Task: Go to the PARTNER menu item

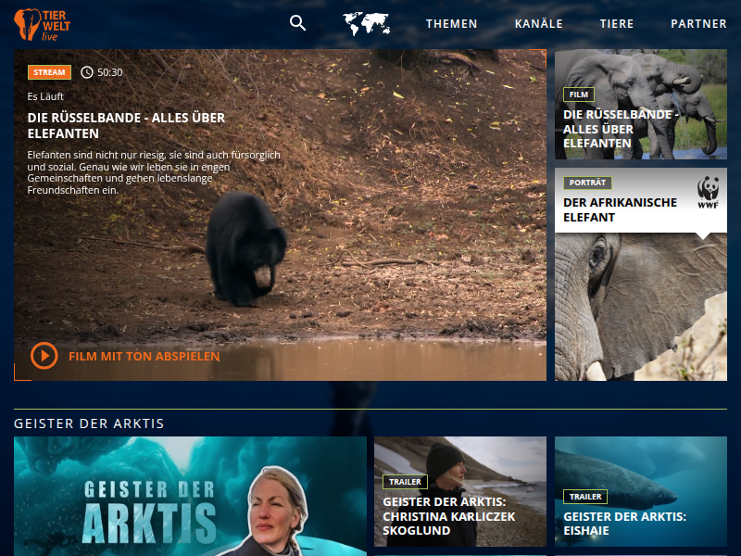Action: point(698,24)
